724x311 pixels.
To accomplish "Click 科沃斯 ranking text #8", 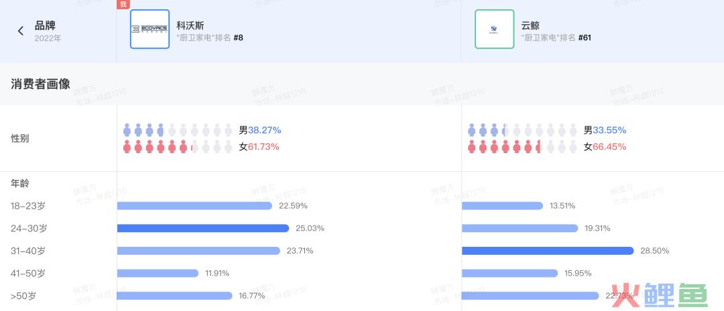I will tap(238, 37).
